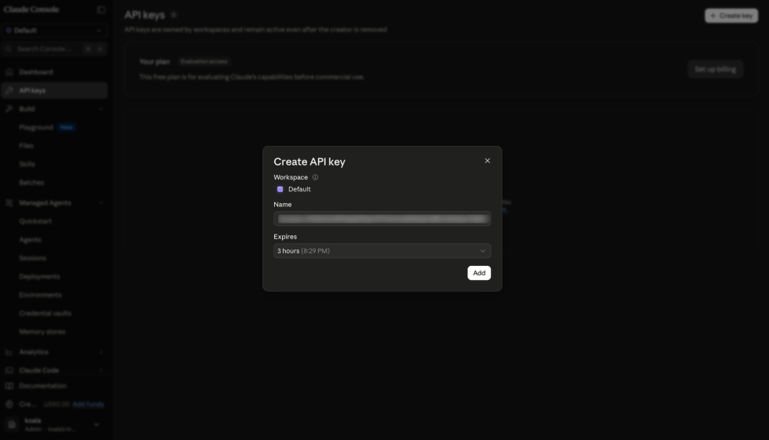Click the Analytics chart icon
This screenshot has width=769, height=440.
pyautogui.click(x=9, y=352)
